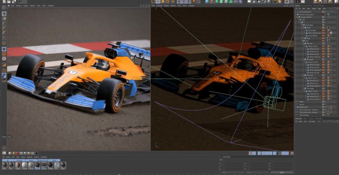Select the red shader preset ball

click(x=18, y=153)
